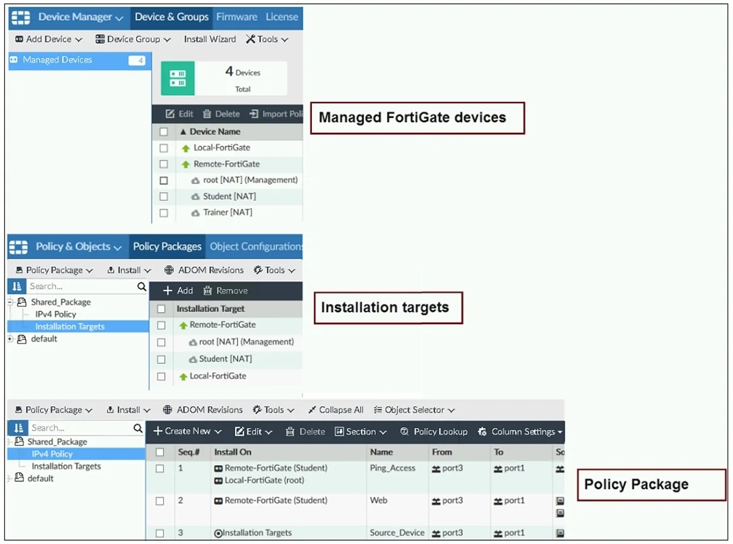The width and height of the screenshot is (733, 544).
Task: Click the Column Settings gear icon
Action: click(x=482, y=431)
